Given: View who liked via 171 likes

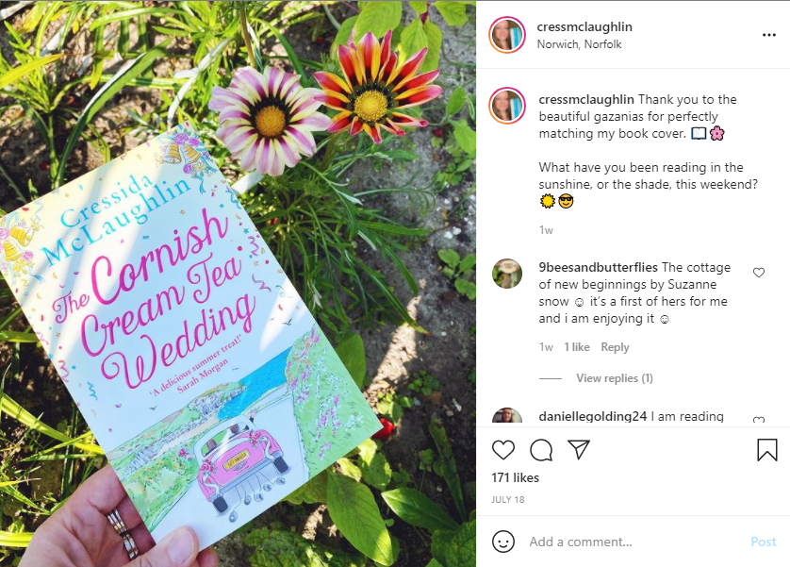Looking at the screenshot, I should pos(515,477).
